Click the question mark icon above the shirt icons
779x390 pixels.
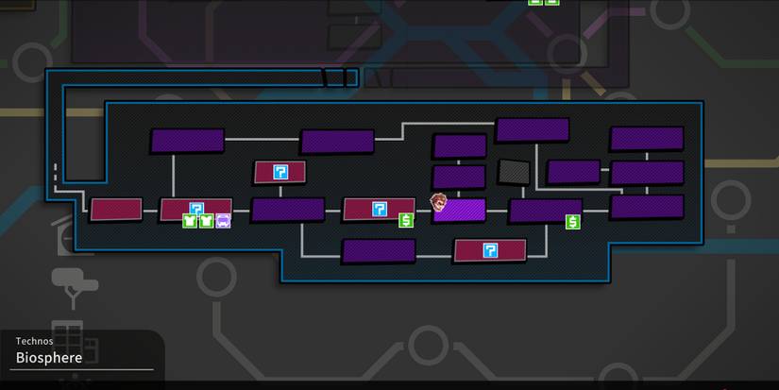(196, 208)
